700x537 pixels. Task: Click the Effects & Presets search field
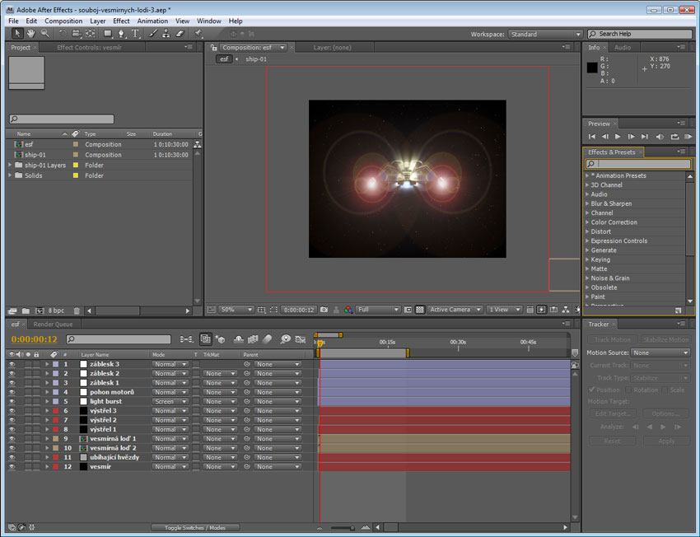click(638, 164)
